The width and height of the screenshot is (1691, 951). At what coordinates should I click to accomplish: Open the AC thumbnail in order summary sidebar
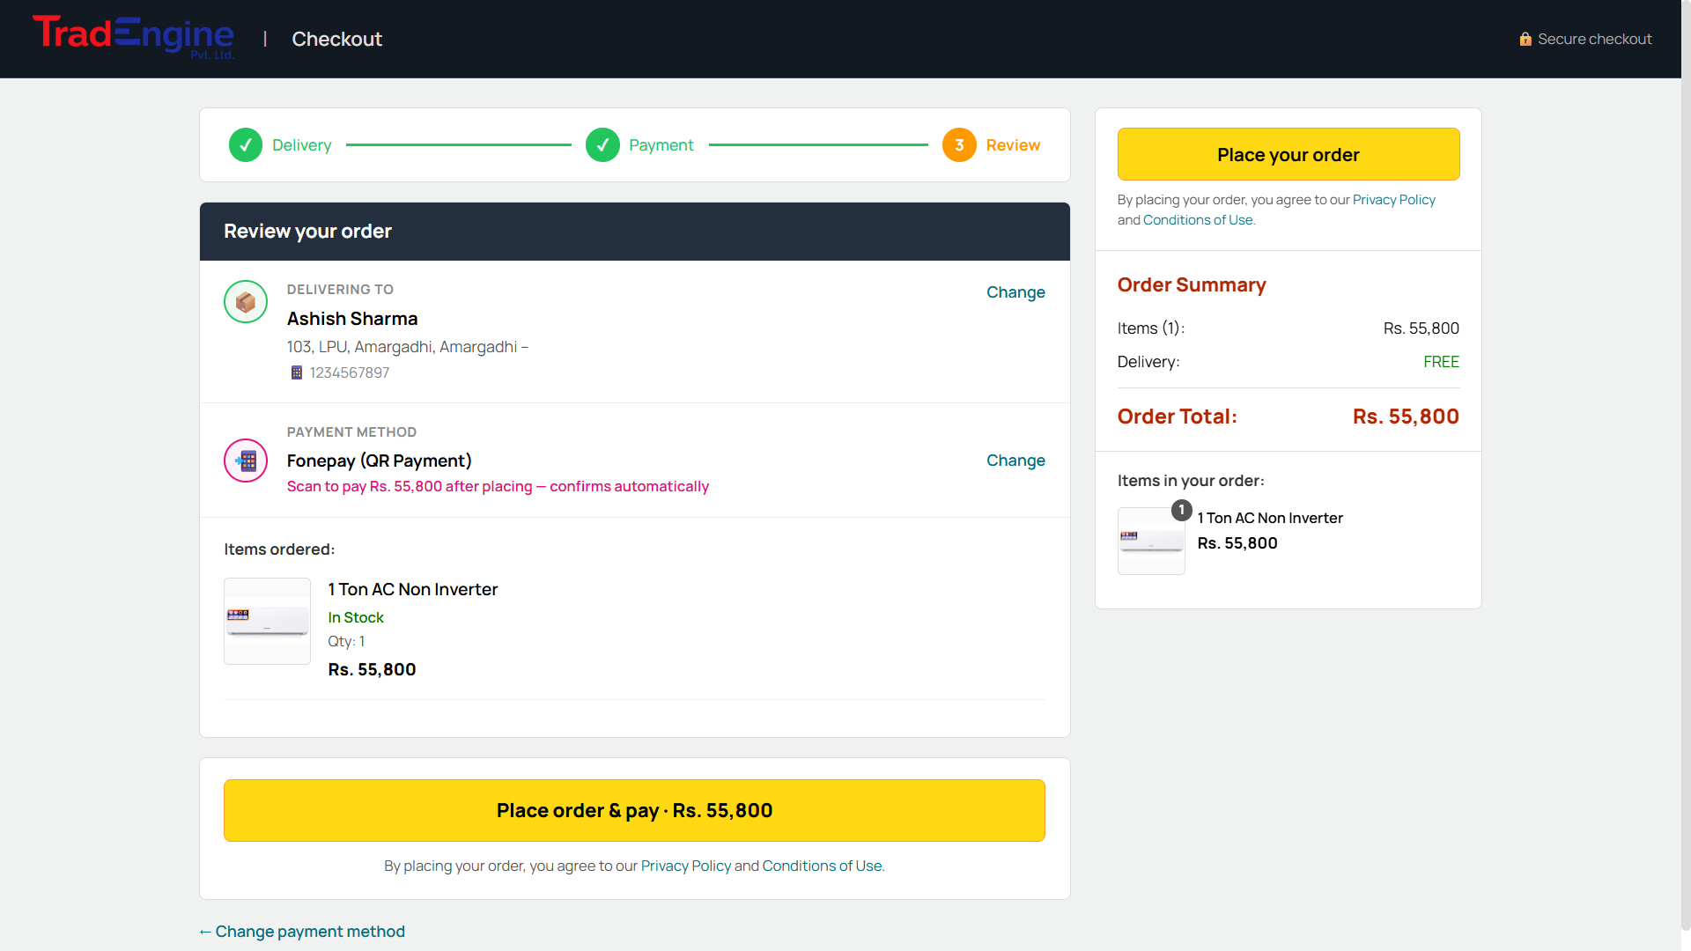click(x=1151, y=541)
